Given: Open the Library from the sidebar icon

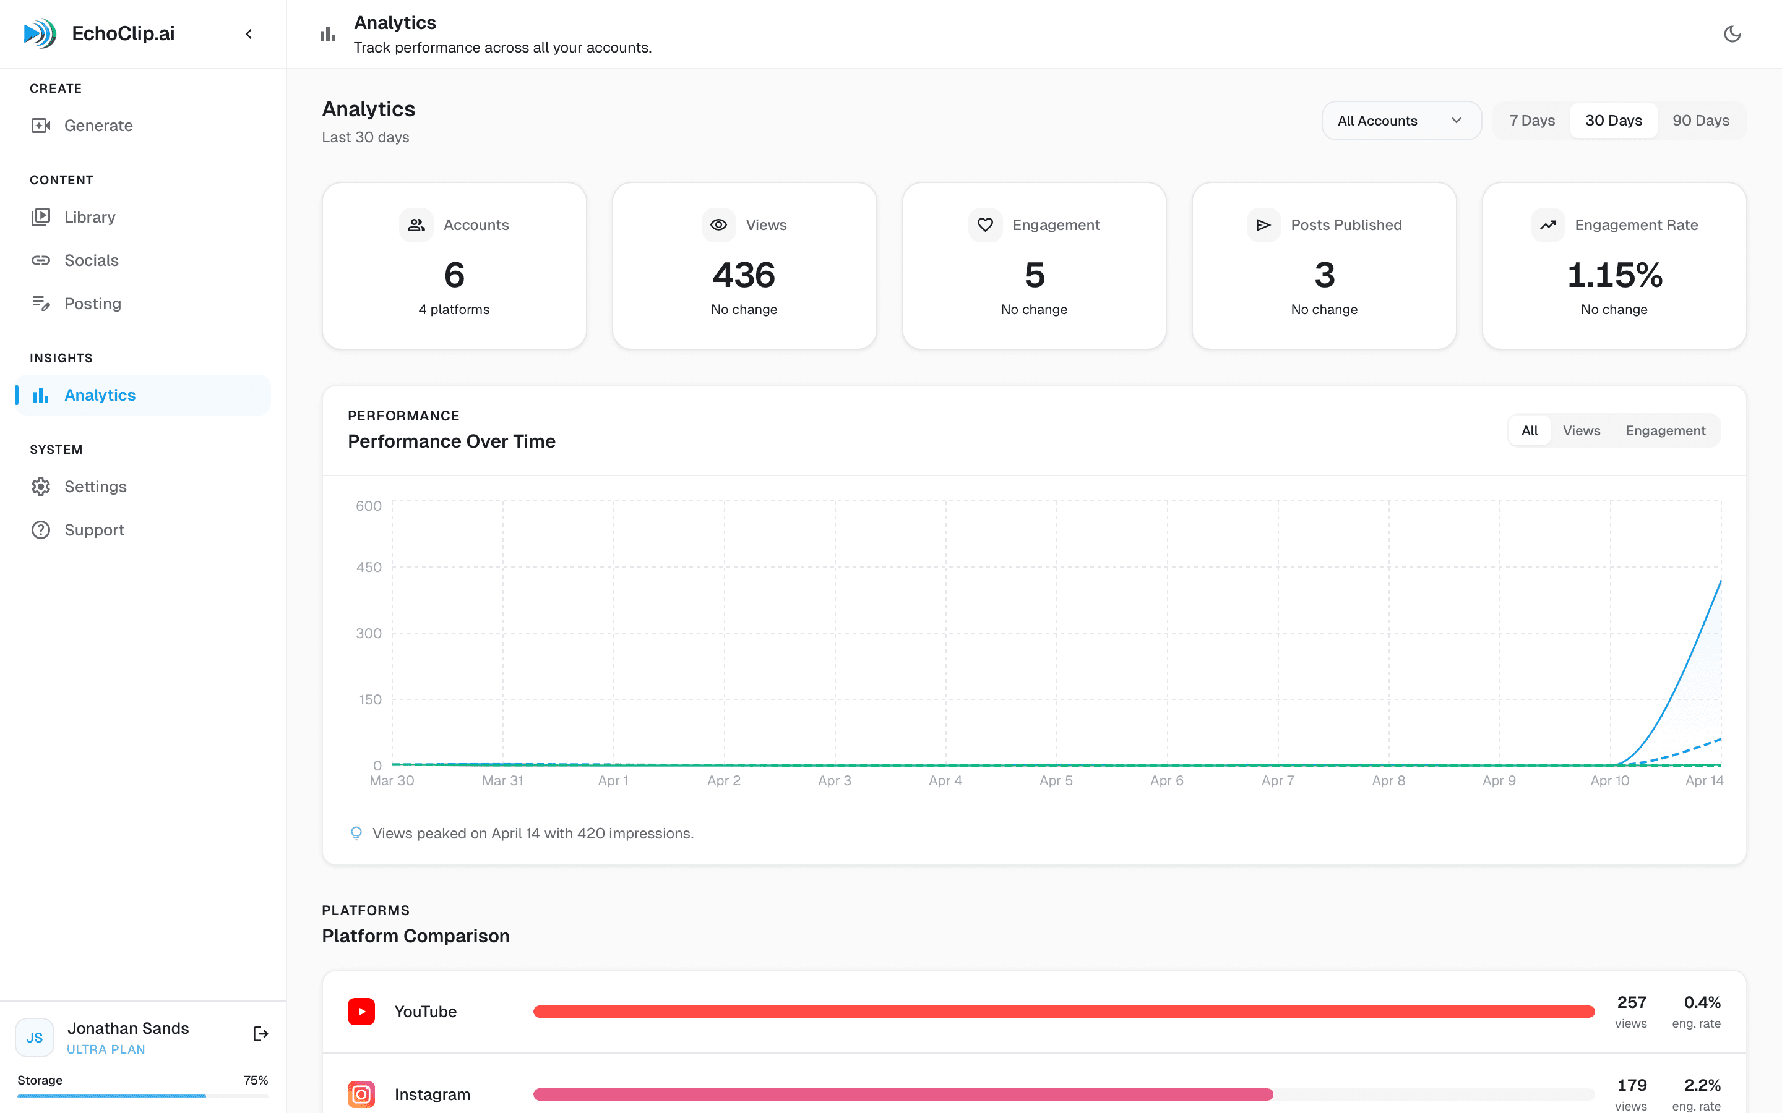Looking at the screenshot, I should (x=40, y=216).
